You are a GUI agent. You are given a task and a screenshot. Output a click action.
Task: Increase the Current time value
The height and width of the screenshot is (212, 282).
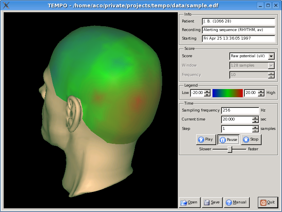255,118
